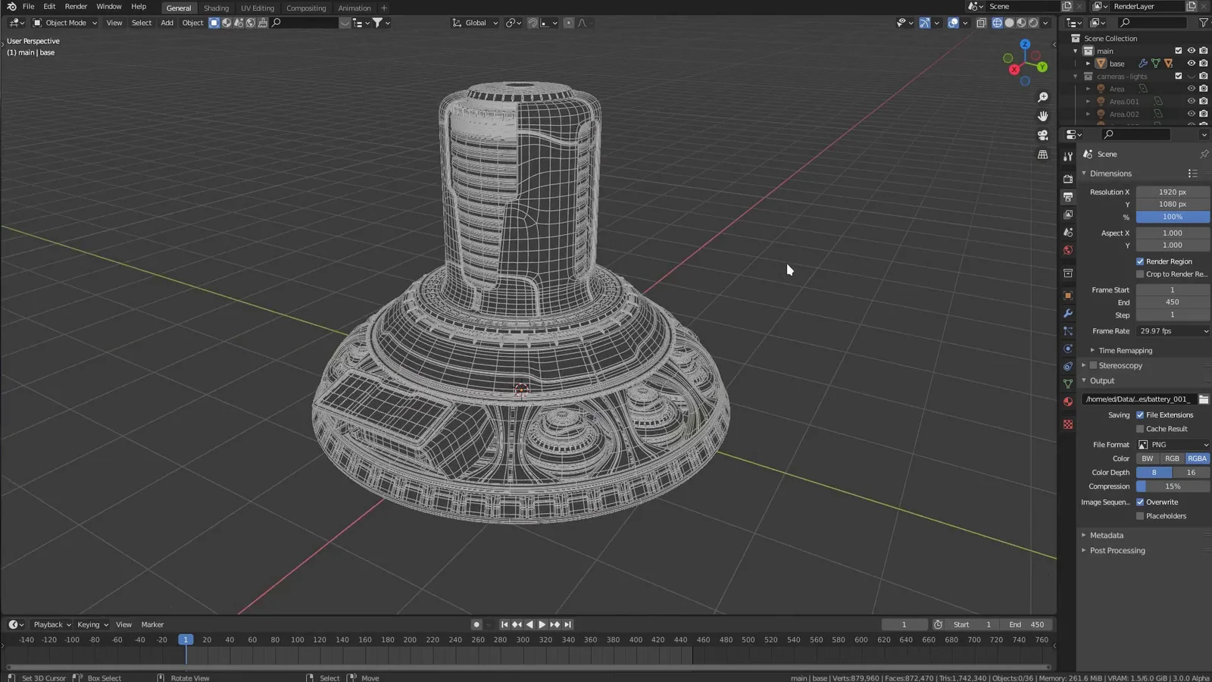Open the Modifier Properties tab (wrench icon)
The image size is (1212, 682).
1067,314
